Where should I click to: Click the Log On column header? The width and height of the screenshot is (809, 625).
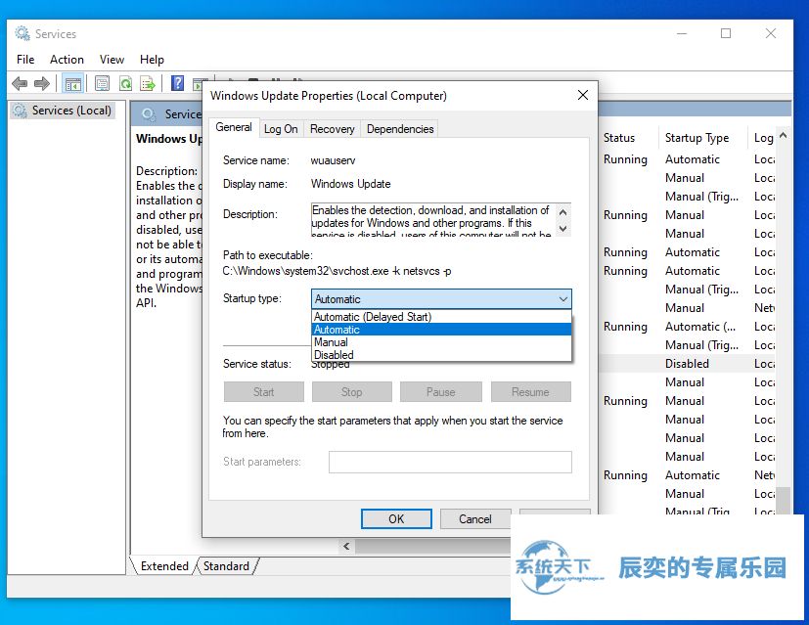[763, 138]
